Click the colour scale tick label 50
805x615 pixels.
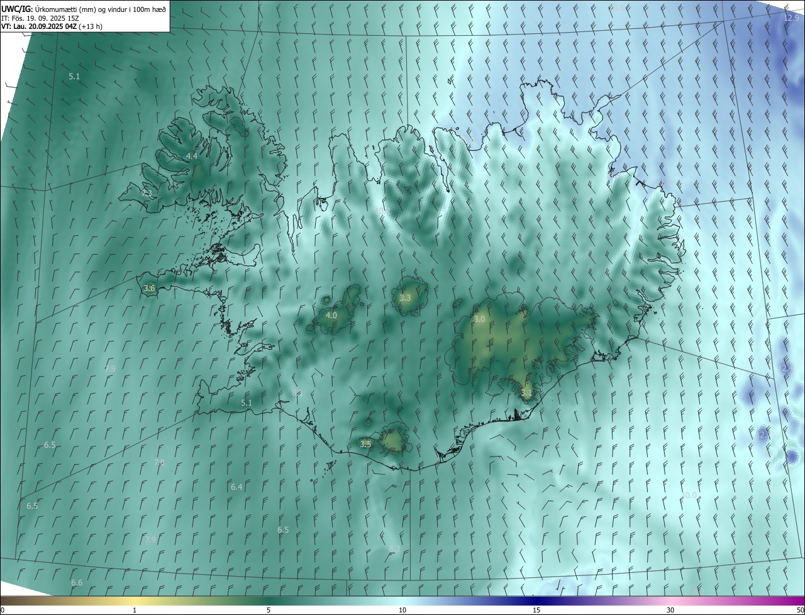tap(799, 610)
